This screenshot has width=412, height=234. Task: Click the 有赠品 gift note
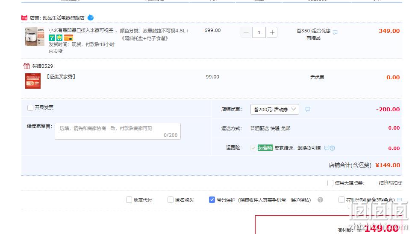(x=313, y=38)
